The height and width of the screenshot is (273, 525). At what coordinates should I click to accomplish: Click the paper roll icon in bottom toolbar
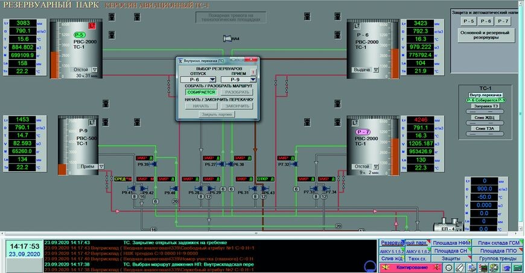460,268
